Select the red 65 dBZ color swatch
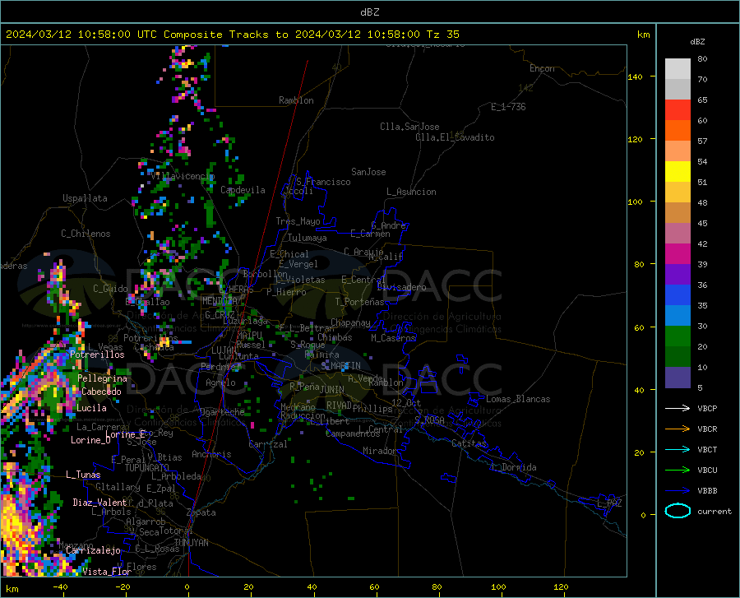The image size is (740, 598). pyautogui.click(x=678, y=110)
